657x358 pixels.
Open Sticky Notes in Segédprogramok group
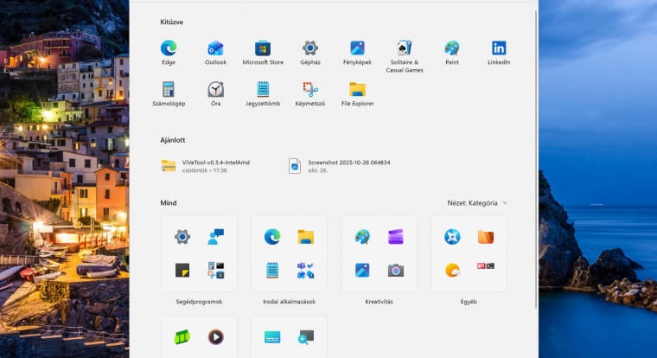click(x=182, y=271)
